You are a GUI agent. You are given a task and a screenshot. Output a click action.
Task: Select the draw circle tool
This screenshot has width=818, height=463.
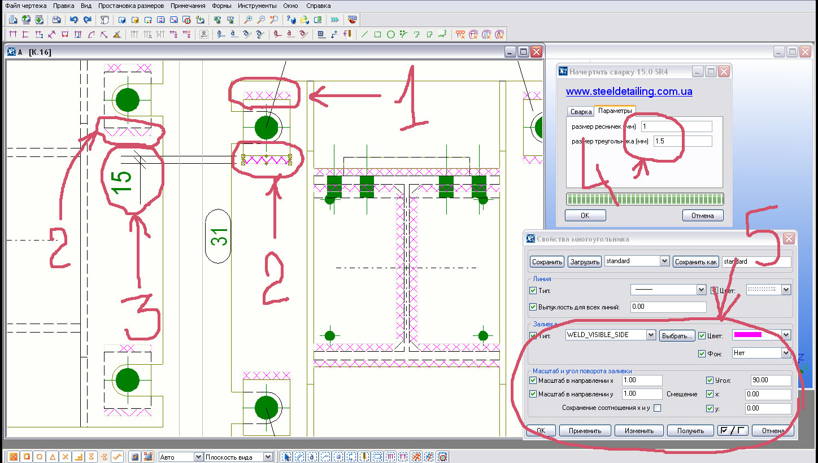click(x=390, y=34)
